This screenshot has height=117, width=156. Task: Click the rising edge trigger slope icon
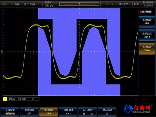113,4
